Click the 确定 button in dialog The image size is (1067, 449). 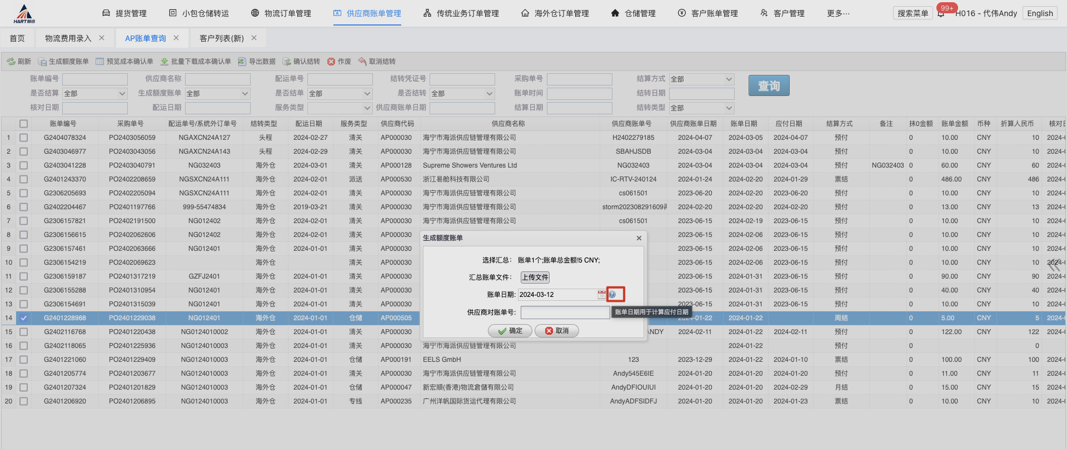(x=510, y=331)
